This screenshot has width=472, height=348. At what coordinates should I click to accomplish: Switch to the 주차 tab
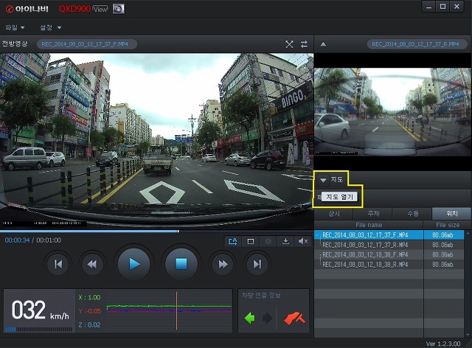click(x=373, y=213)
